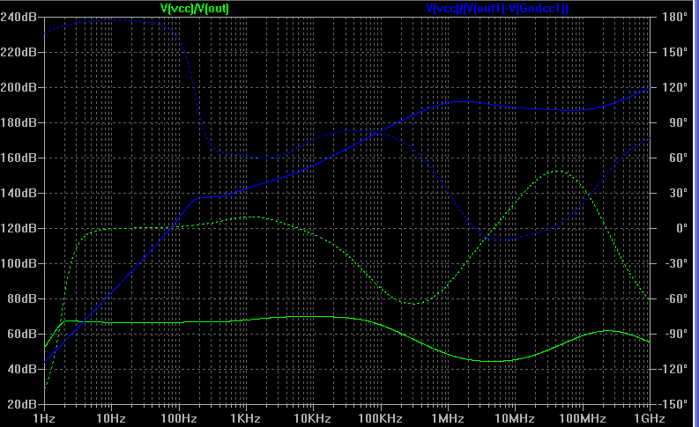Click the 120° phase axis label
Image resolution: width=699 pixels, height=427 pixels.
[x=674, y=88]
